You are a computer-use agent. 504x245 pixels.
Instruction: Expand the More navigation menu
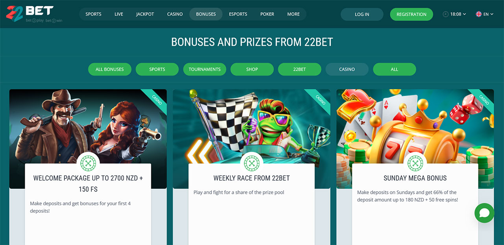click(x=293, y=14)
